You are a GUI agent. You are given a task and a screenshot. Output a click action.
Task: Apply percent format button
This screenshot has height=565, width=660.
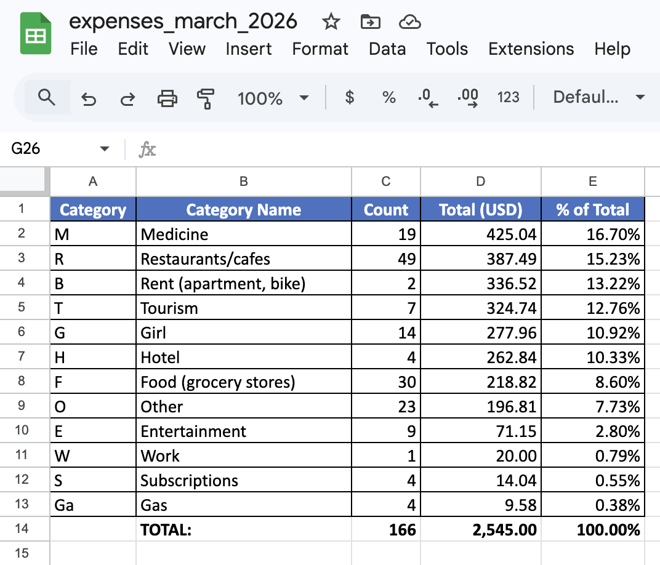point(388,98)
